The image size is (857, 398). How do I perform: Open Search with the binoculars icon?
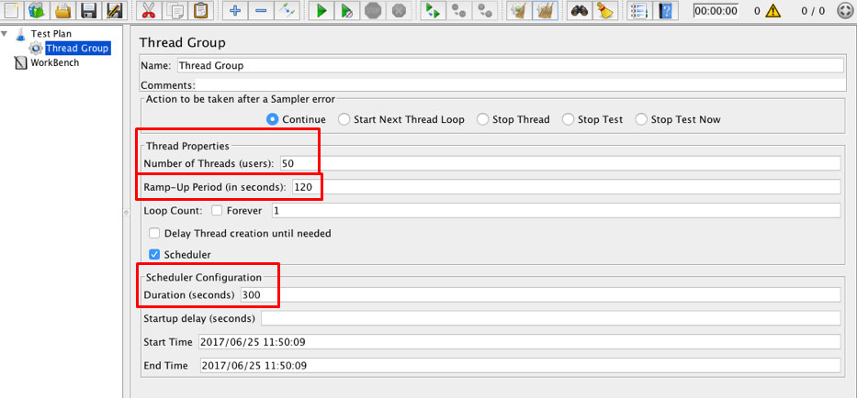(579, 10)
